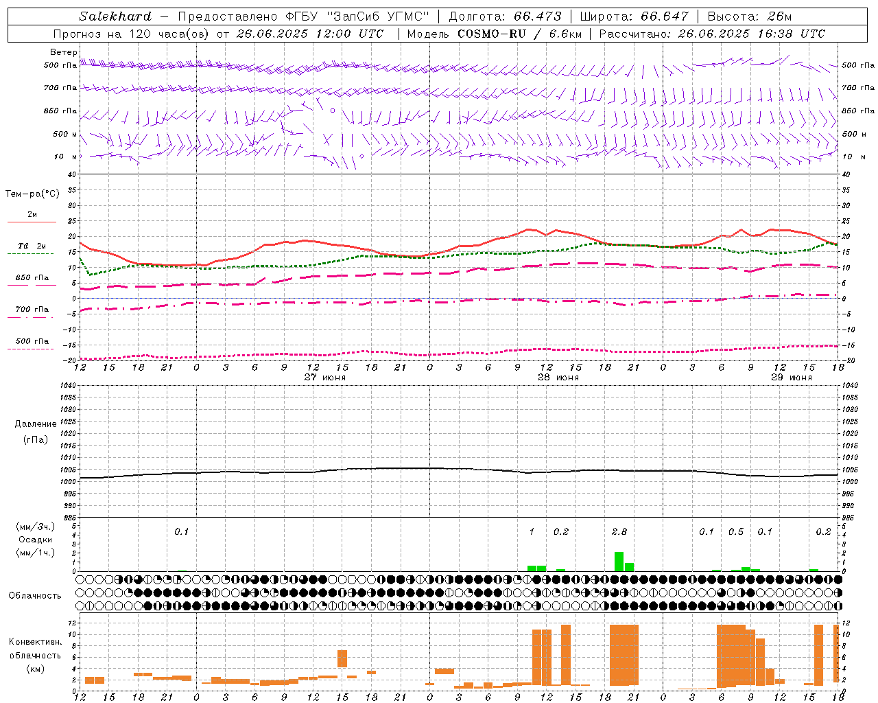Click the tallest green precipitation bar below "2.8"
Viewport: 878px width, 703px height.
[x=619, y=561]
